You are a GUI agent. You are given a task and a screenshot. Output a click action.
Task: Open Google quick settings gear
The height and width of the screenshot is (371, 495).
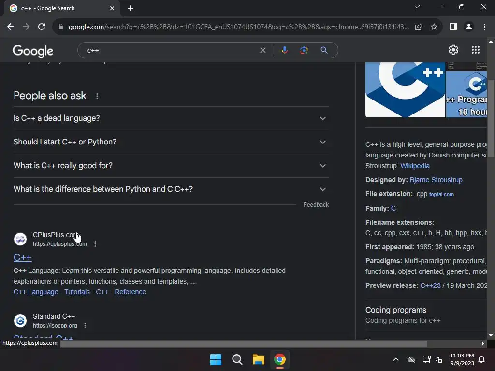tap(453, 50)
